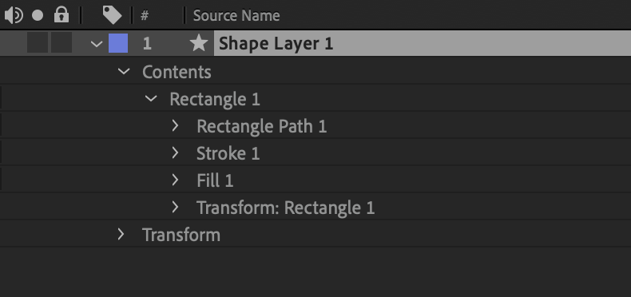Screen dimensions: 631x297
Task: Expand Stroke 1 properties
Action: (175, 153)
